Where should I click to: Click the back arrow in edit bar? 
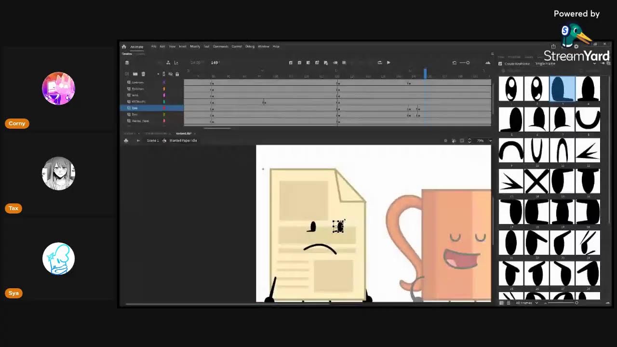[x=138, y=141]
